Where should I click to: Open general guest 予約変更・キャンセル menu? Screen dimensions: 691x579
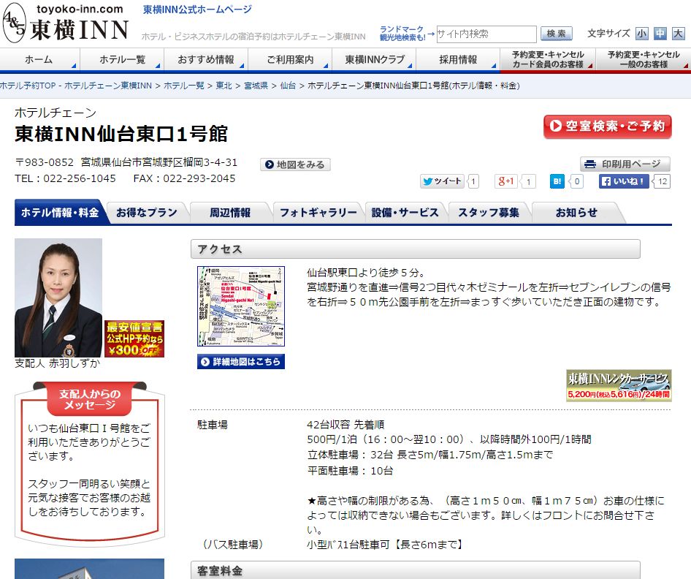[644, 59]
